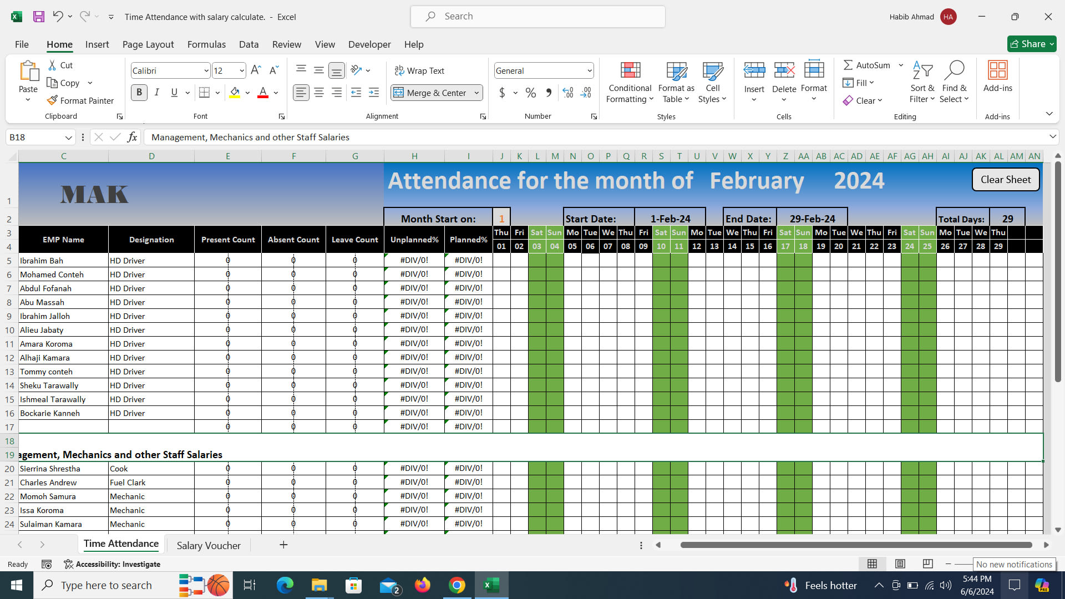The width and height of the screenshot is (1065, 599).
Task: Toggle Bottom Align alignment
Action: [x=336, y=70]
